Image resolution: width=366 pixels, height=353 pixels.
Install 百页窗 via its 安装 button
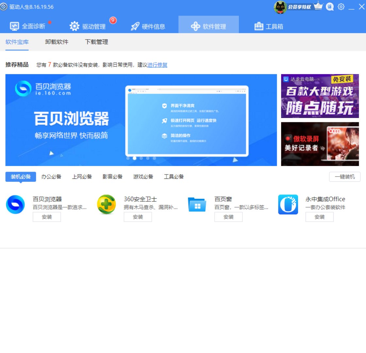[x=228, y=217]
